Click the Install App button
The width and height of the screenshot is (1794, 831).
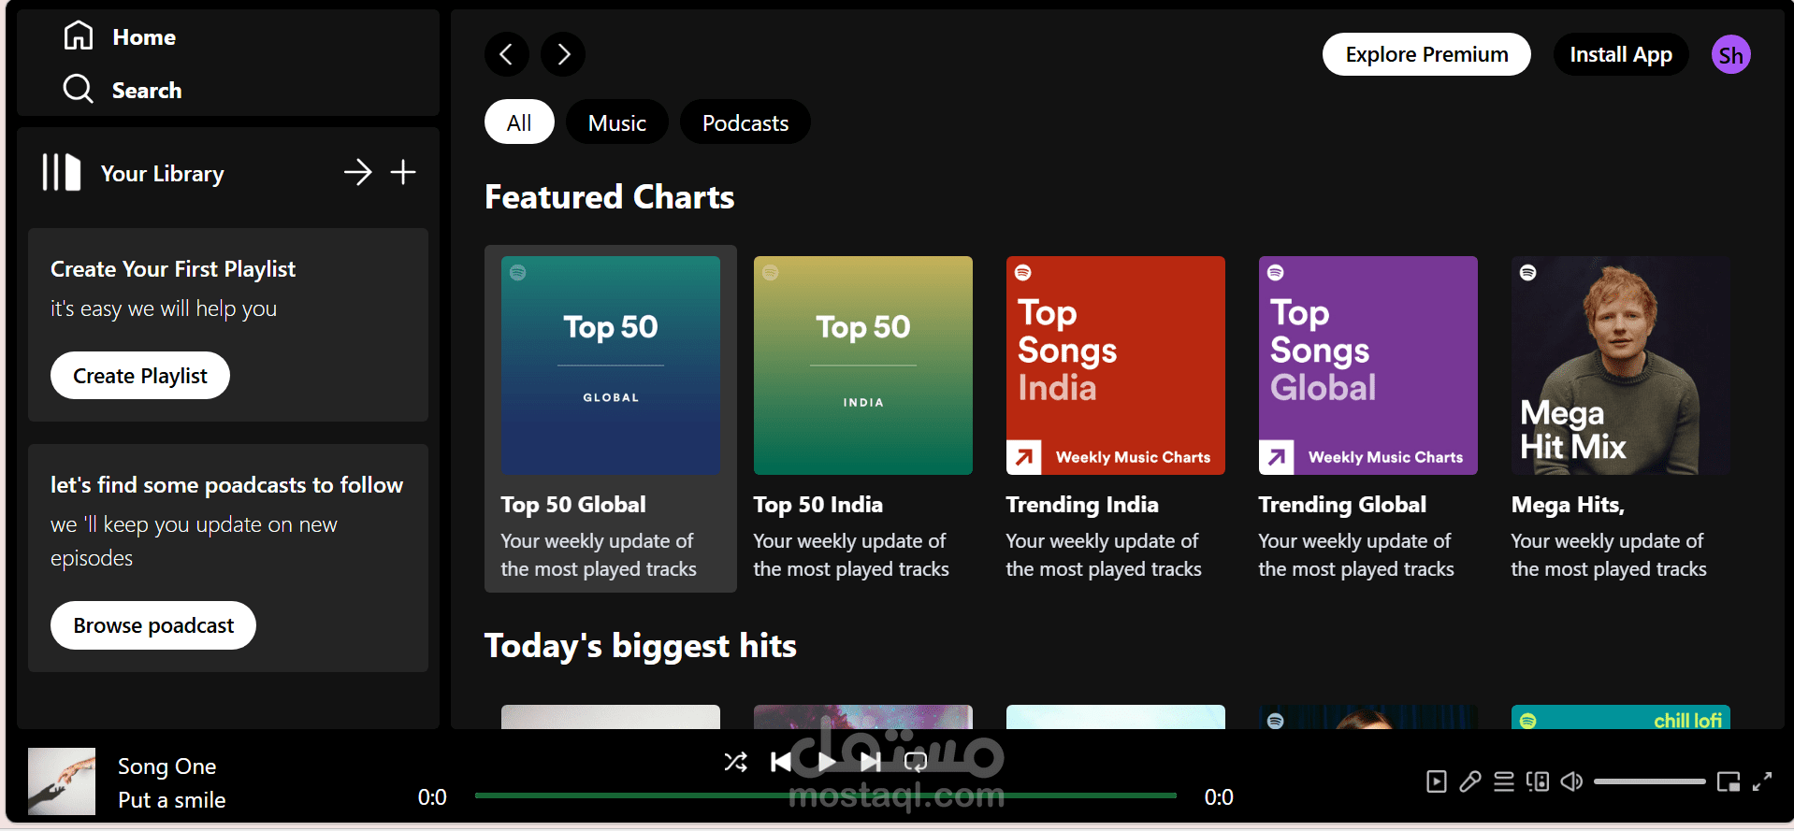tap(1621, 54)
